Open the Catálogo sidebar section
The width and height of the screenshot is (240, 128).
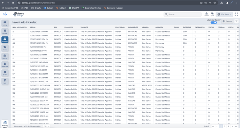[5, 23]
